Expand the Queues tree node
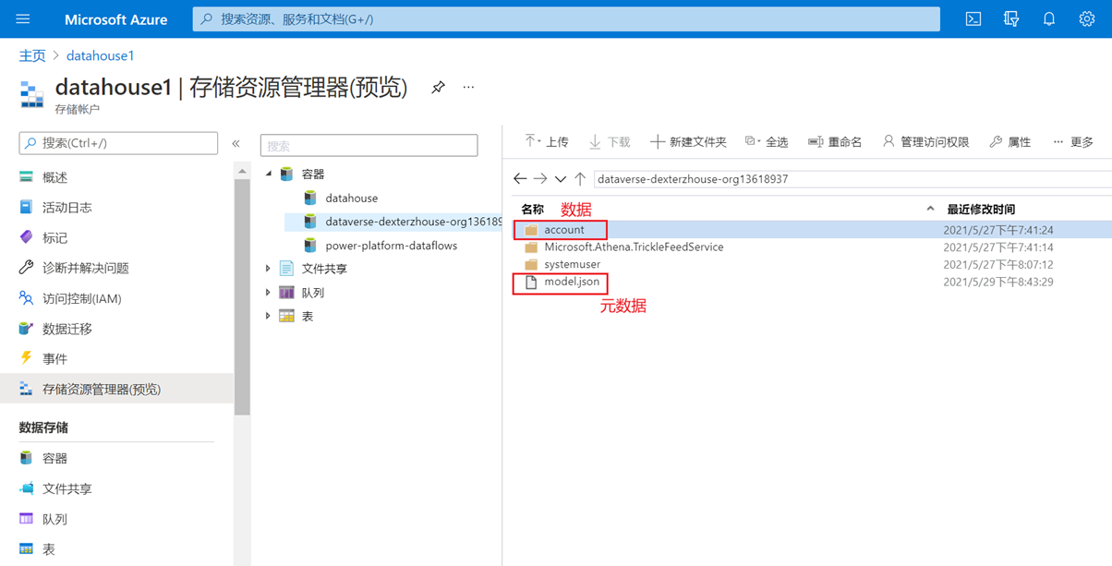1112x566 pixels. pyautogui.click(x=269, y=293)
